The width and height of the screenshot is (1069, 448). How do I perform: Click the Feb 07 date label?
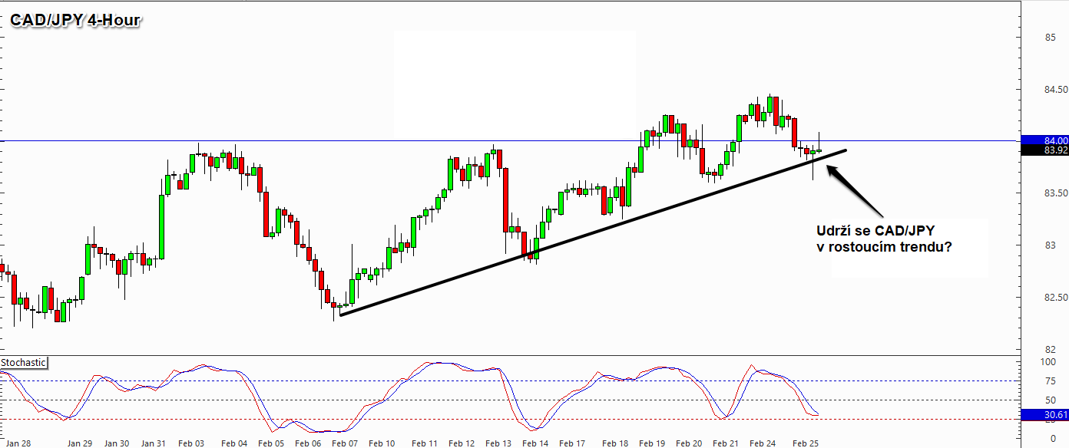coord(345,443)
